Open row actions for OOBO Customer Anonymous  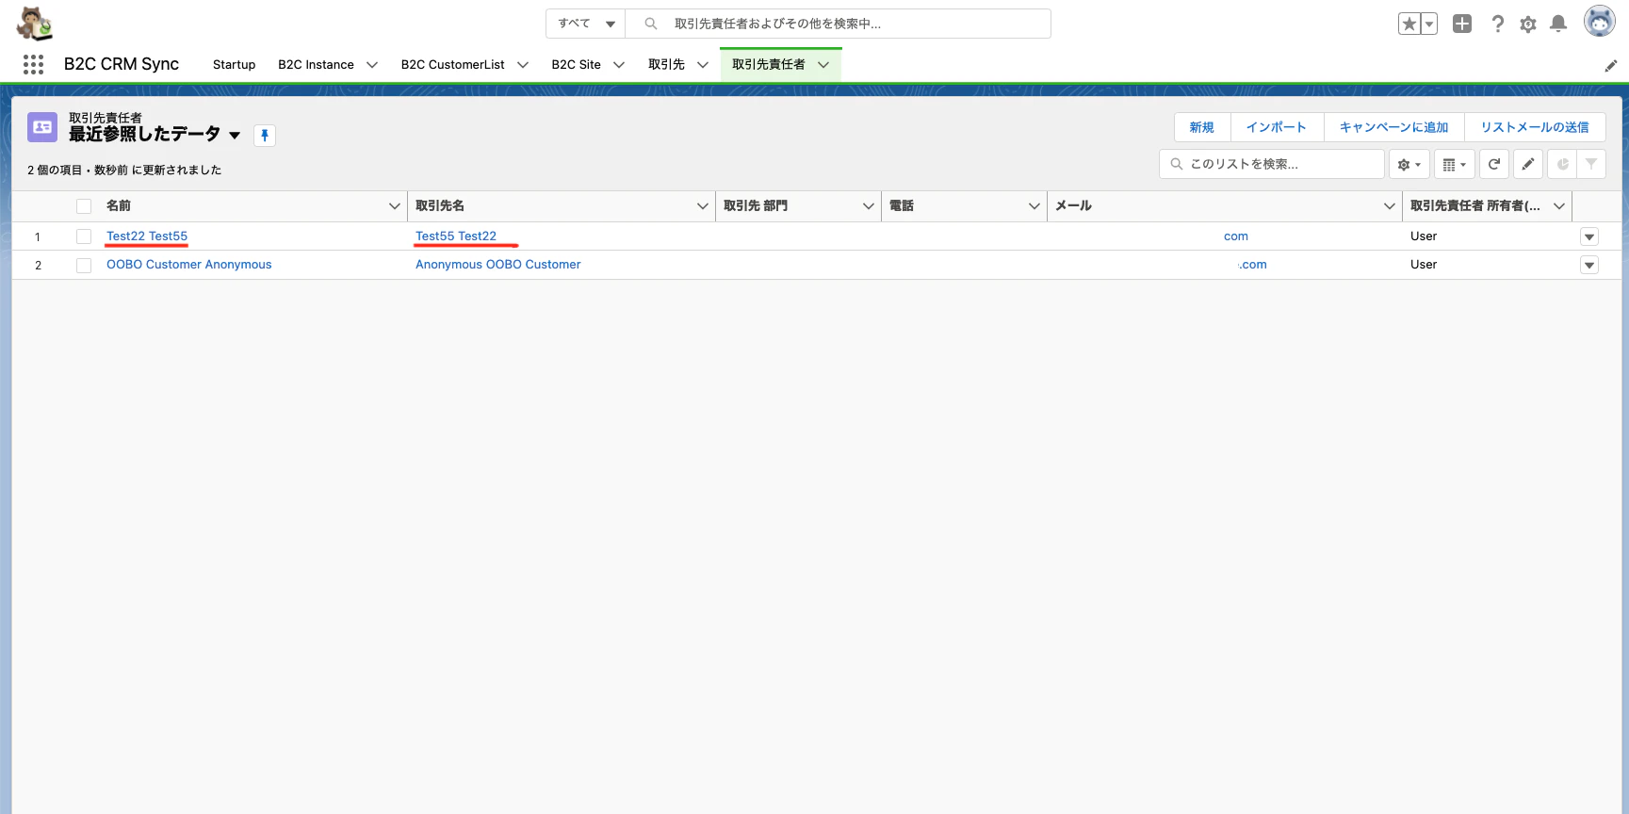coord(1589,266)
